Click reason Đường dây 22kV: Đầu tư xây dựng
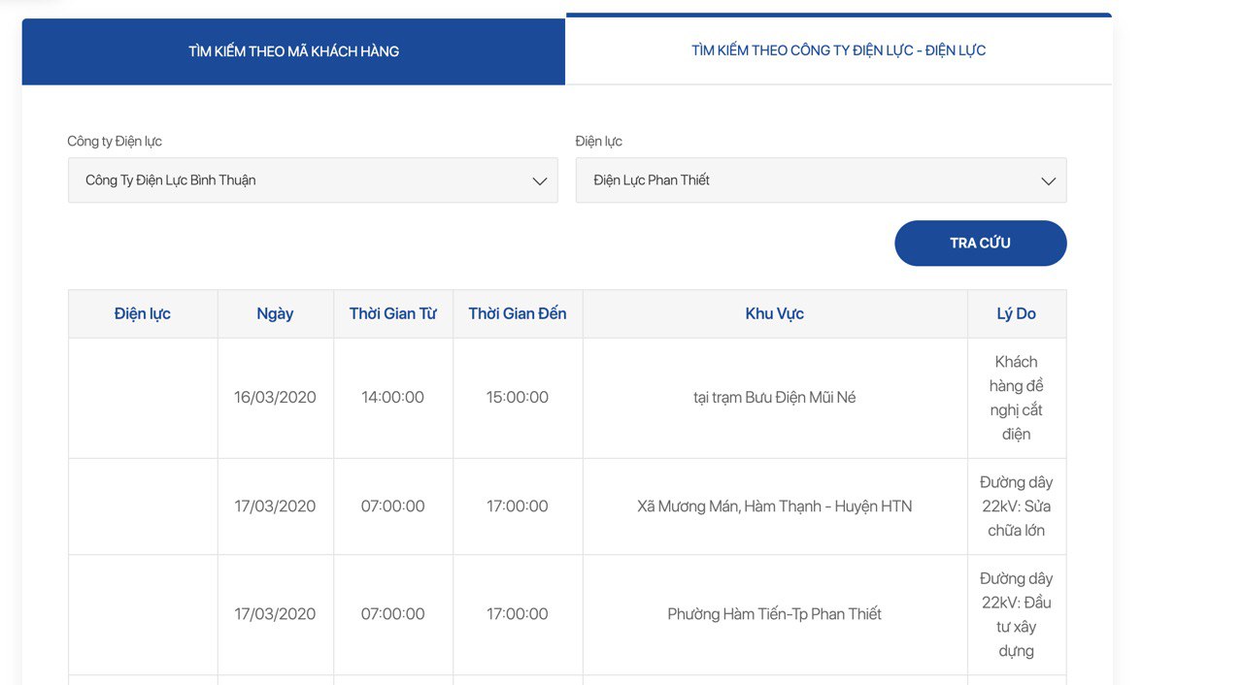The width and height of the screenshot is (1243, 685). click(1017, 614)
